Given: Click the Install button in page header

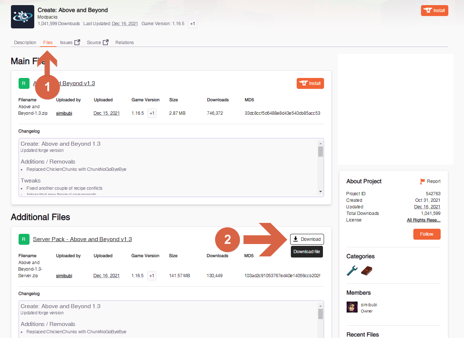Looking at the screenshot, I should 434,11.
